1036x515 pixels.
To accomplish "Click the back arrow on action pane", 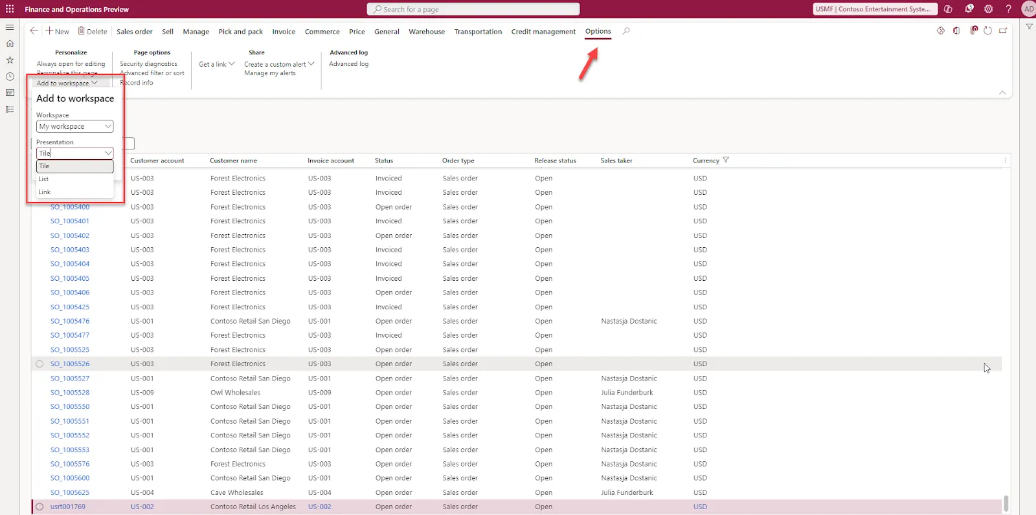I will pyautogui.click(x=34, y=31).
